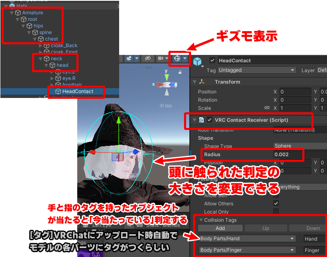Click the green Y axis cone on orientation gizmo
The width and height of the screenshot is (327, 257).
(x=167, y=77)
